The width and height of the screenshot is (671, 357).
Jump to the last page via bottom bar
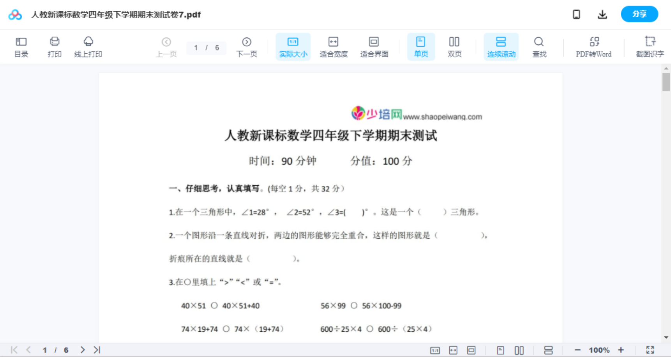[97, 350]
